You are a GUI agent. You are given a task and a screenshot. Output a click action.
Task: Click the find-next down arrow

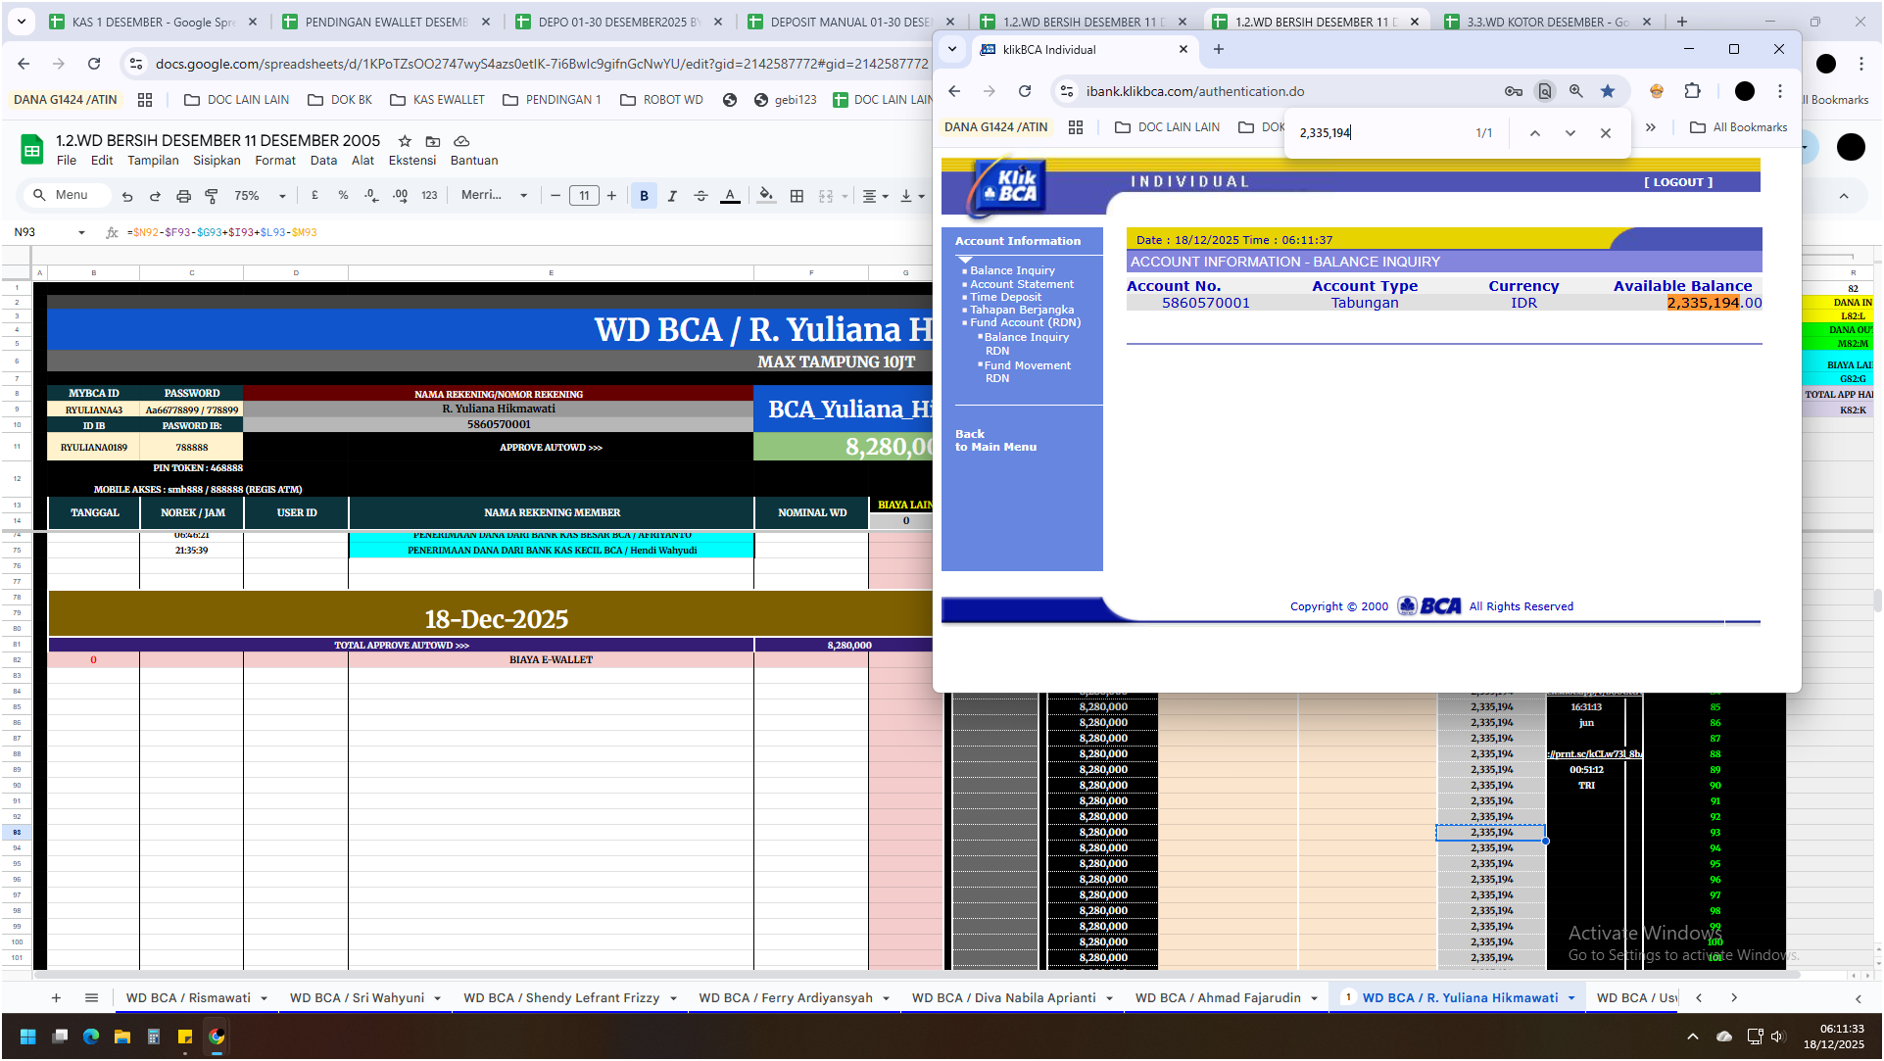tap(1570, 133)
